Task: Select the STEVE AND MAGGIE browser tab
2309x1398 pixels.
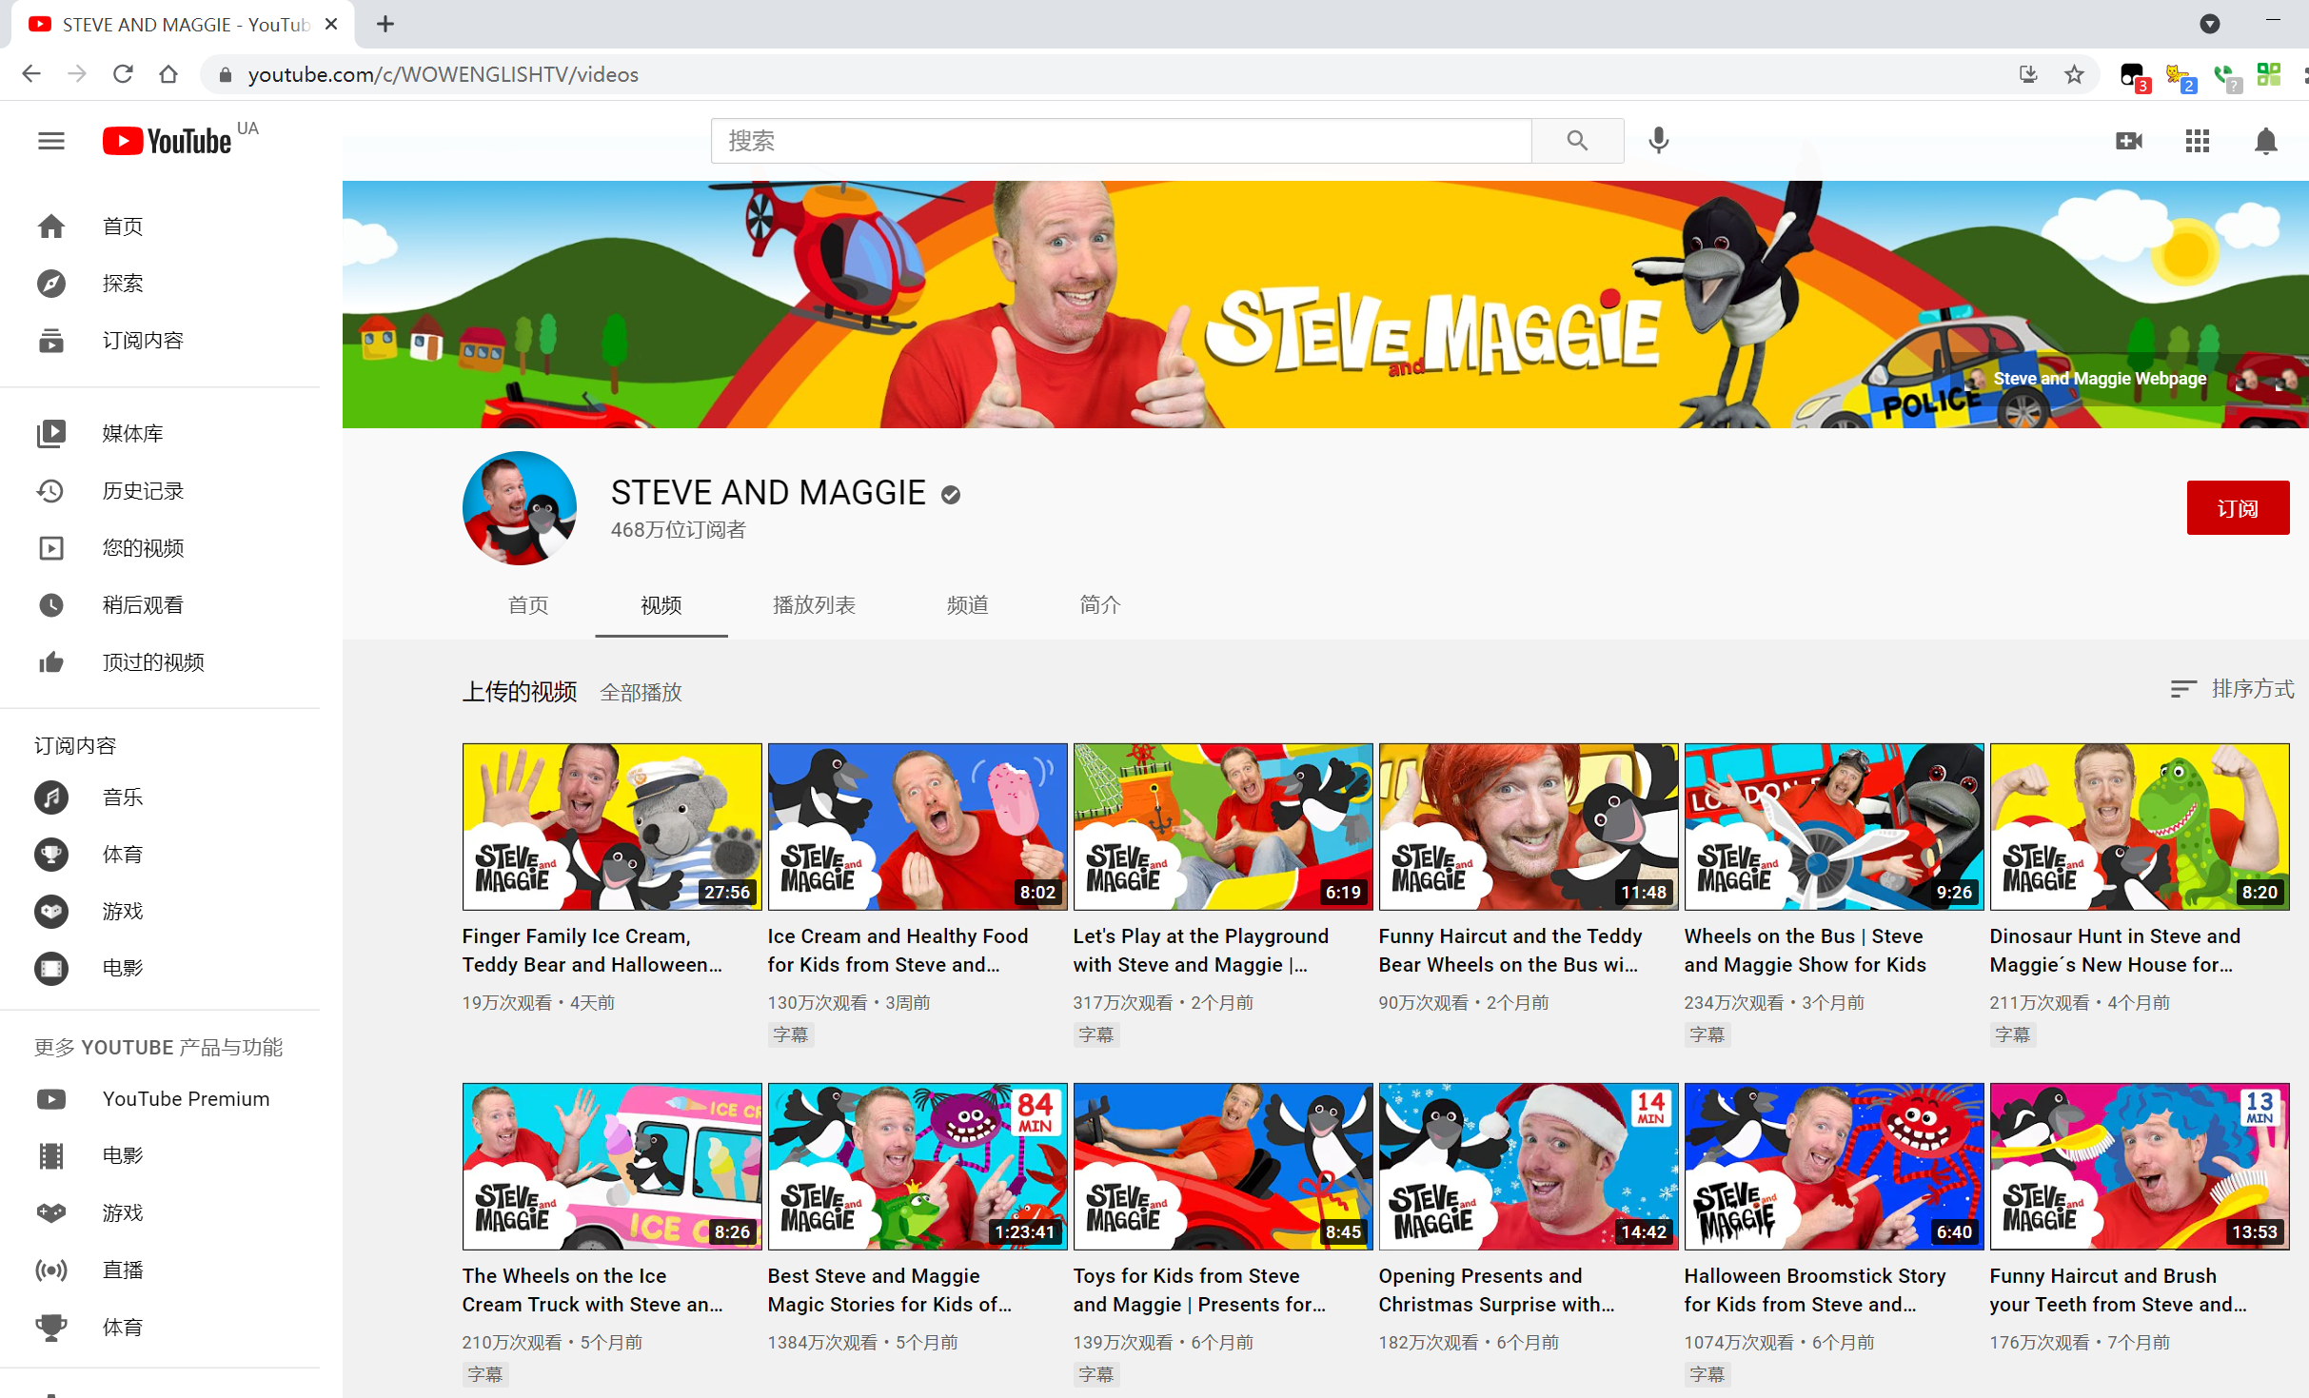Action: [181, 25]
